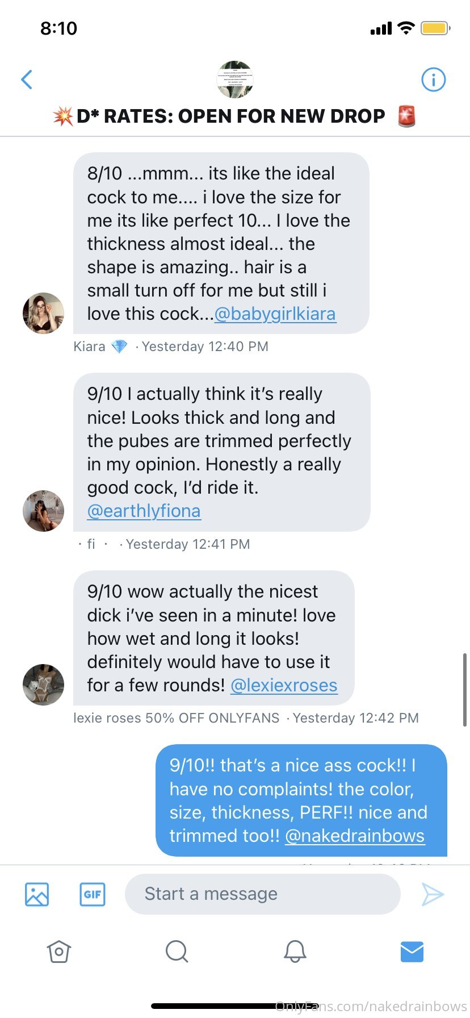Open the @babygirlkiara mention link
The width and height of the screenshot is (470, 1018).
(x=275, y=314)
